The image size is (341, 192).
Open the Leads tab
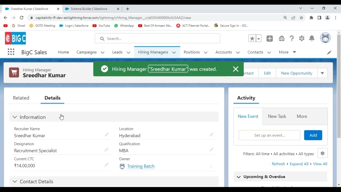click(x=117, y=52)
